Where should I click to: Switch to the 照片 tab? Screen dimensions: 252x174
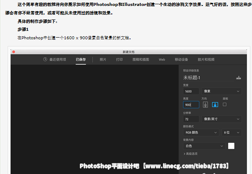click(x=103, y=60)
